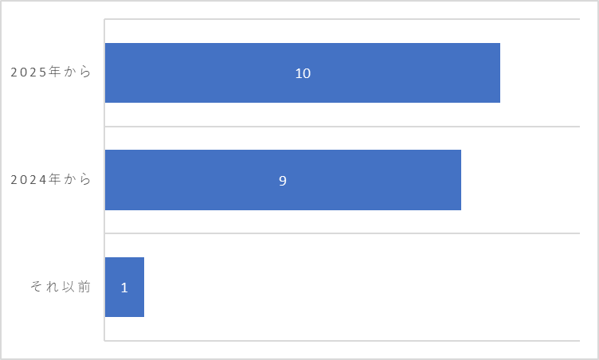599x360 pixels.
Task: Select the bottom gridline below the それ以前 bar
Action: coord(343,341)
